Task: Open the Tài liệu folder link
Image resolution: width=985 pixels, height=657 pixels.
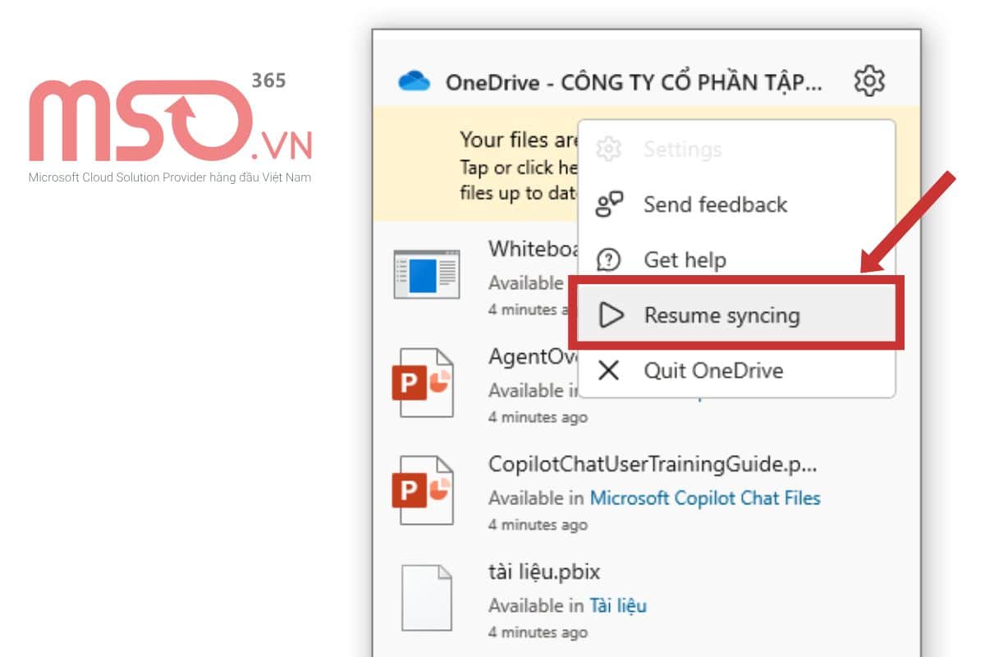Action: [618, 605]
